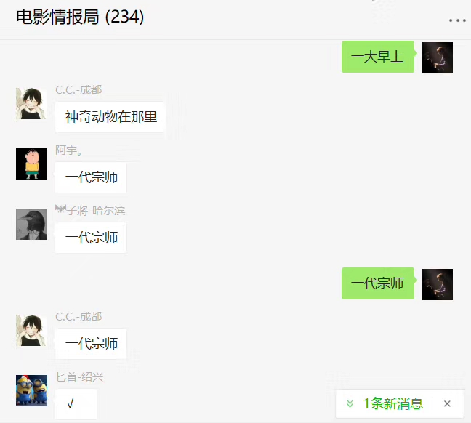Viewport: 471px width, 423px height.
Task: Select 阿宇。's 一代宗师 message bubble
Action: pyautogui.click(x=91, y=177)
